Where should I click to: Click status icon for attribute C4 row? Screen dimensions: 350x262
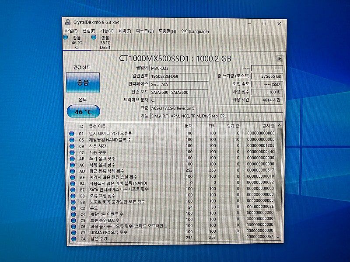coord(73,214)
